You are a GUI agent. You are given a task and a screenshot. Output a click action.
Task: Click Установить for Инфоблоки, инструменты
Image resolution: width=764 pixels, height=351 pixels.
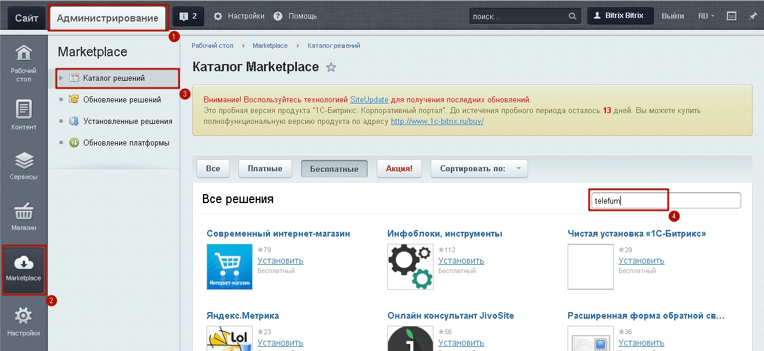point(461,261)
